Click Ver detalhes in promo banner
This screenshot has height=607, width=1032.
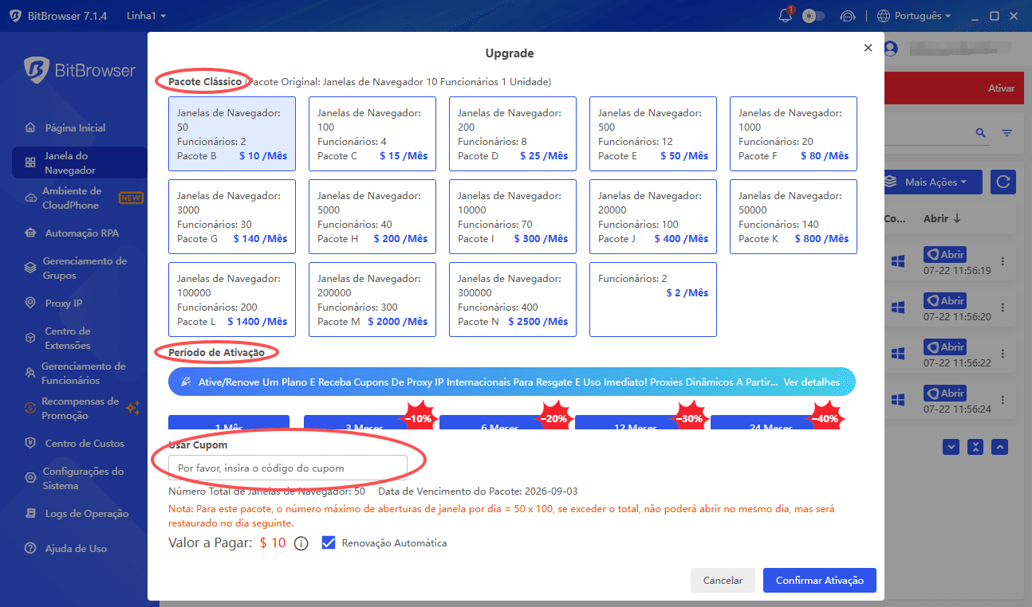pyautogui.click(x=811, y=382)
